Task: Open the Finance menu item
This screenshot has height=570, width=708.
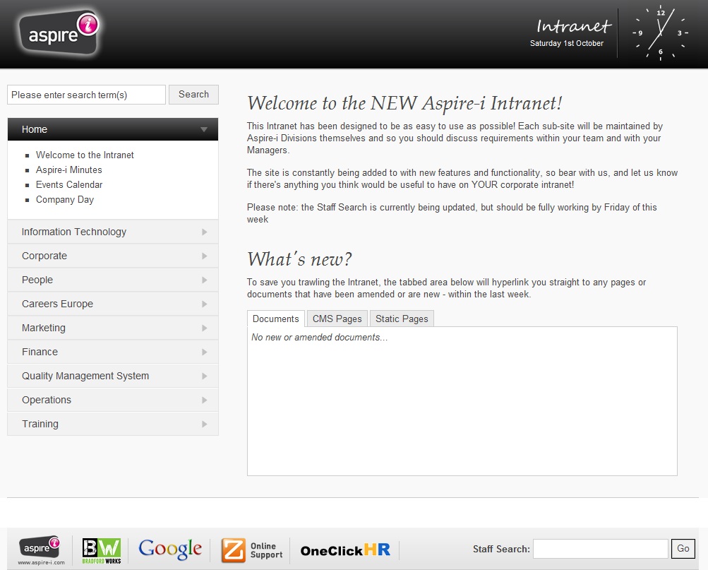Action: pos(113,352)
